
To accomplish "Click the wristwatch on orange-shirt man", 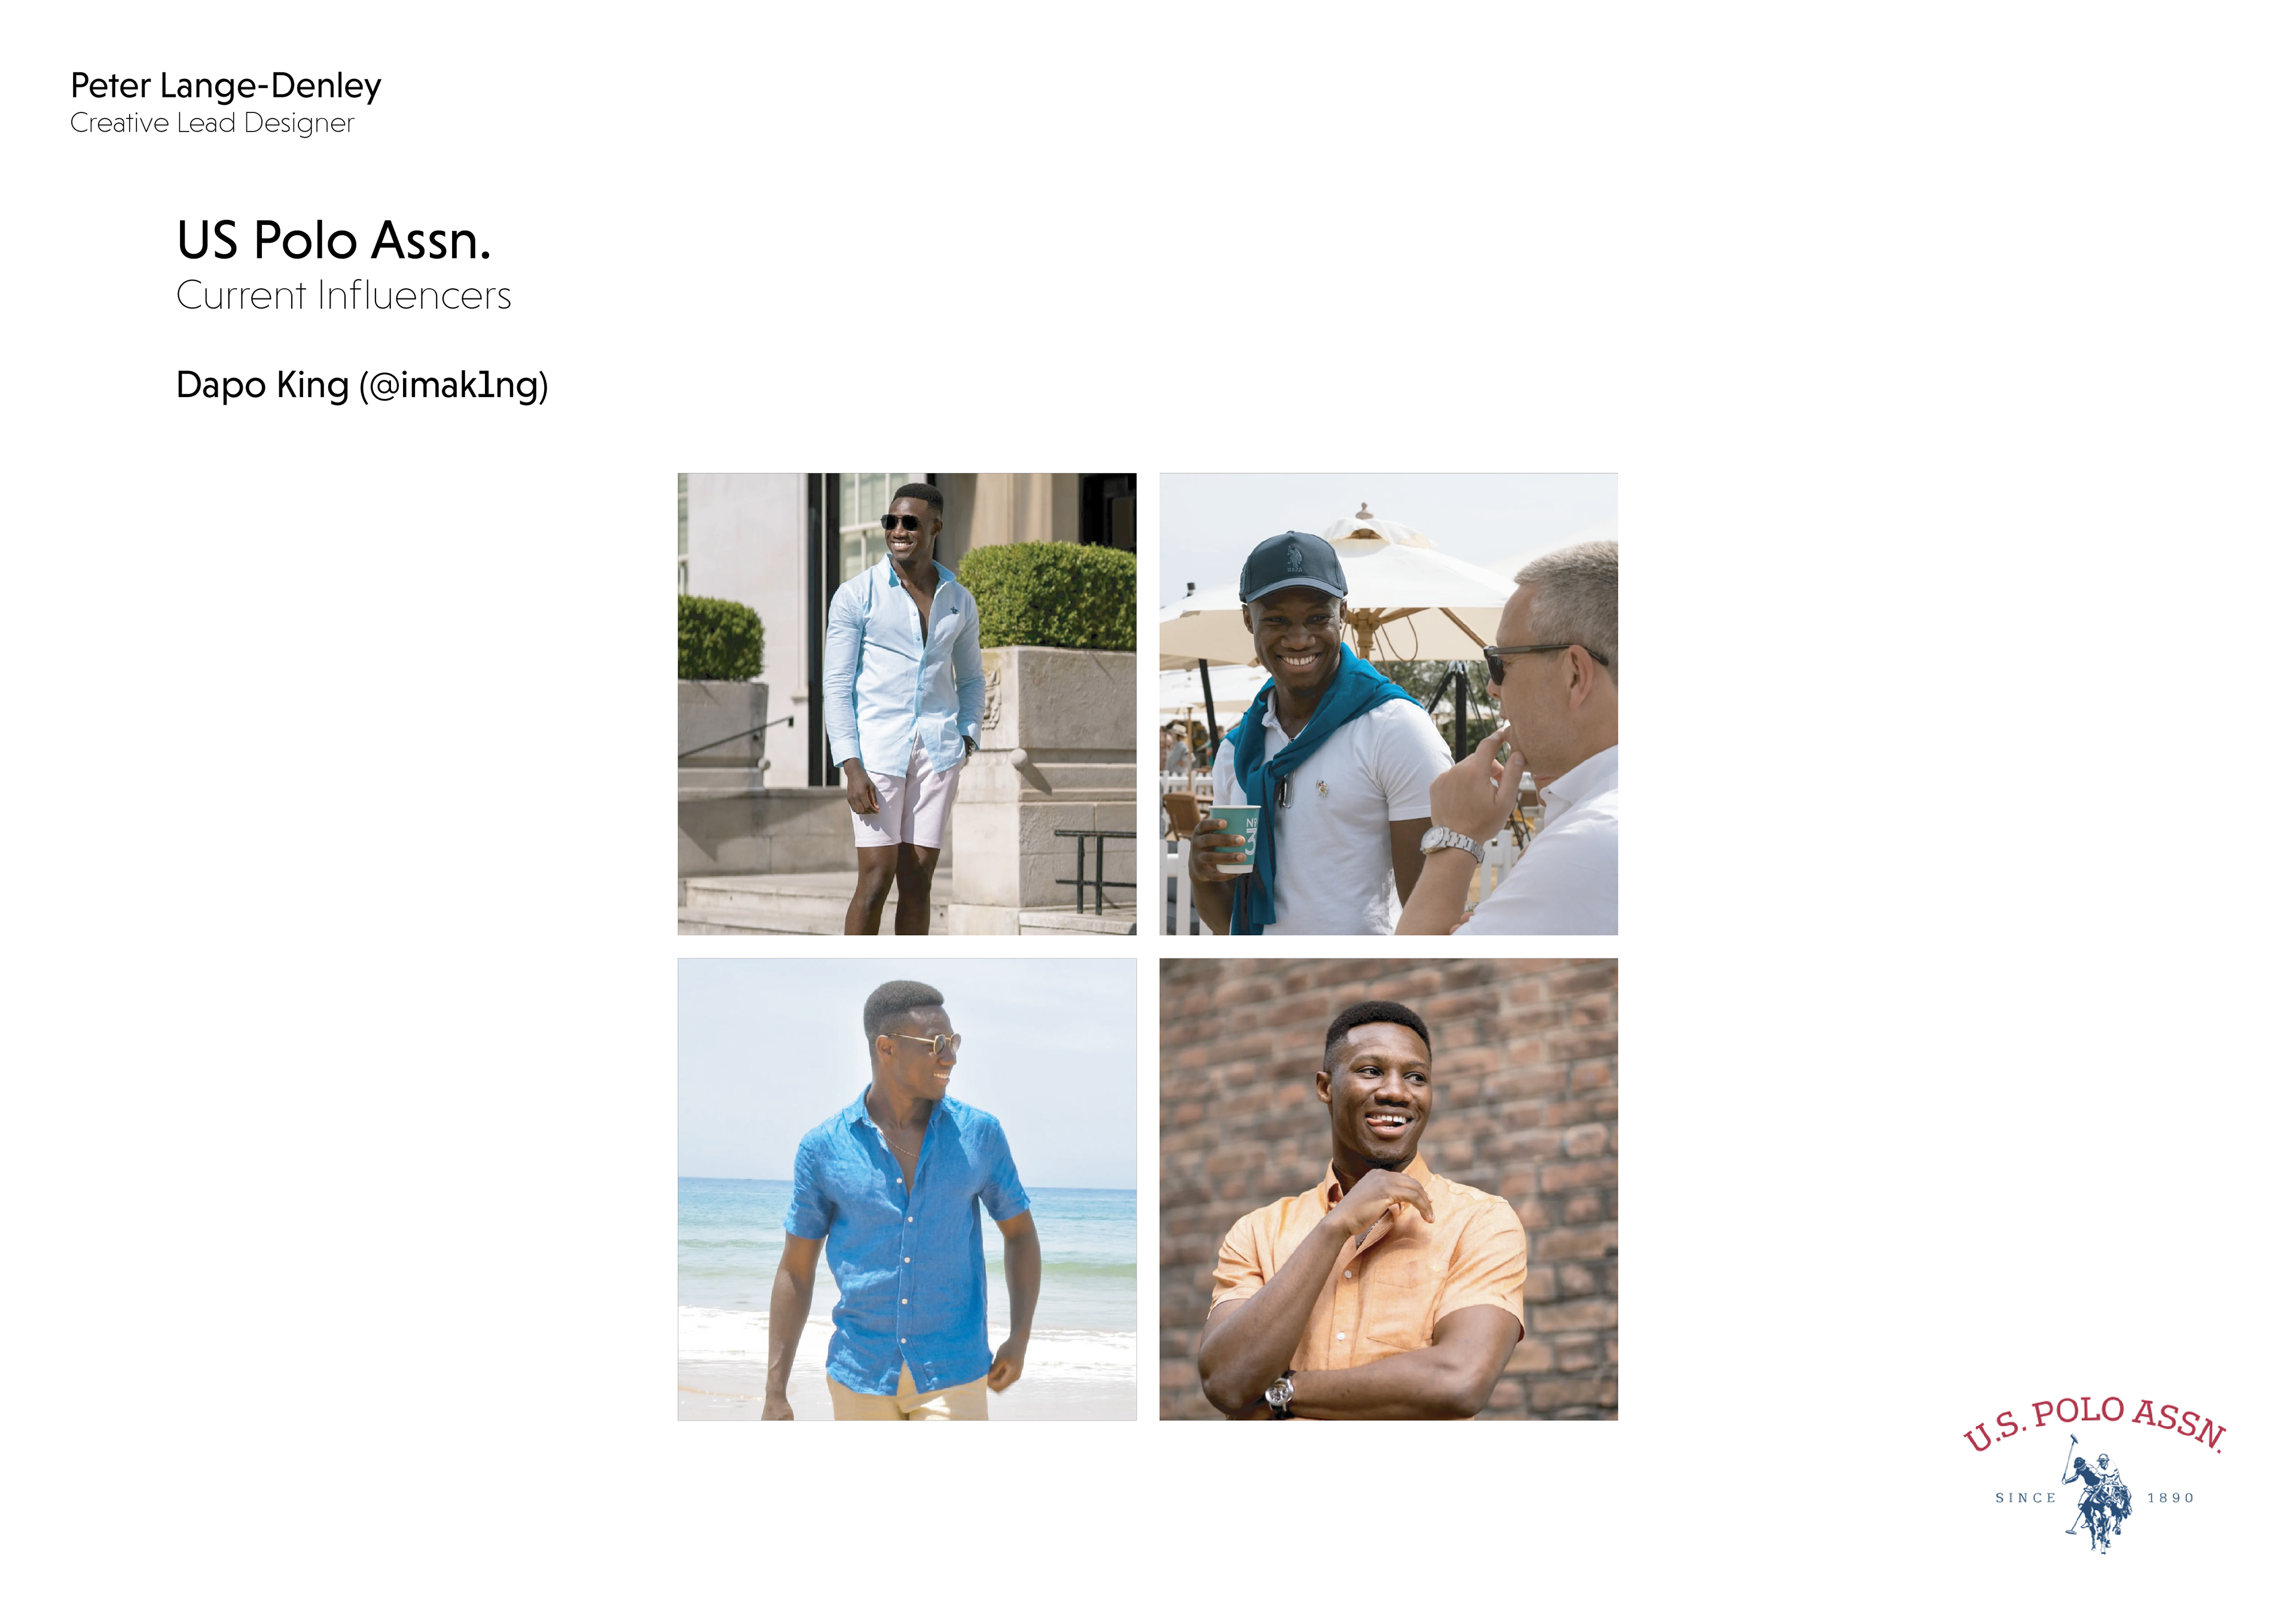I will pos(1280,1391).
